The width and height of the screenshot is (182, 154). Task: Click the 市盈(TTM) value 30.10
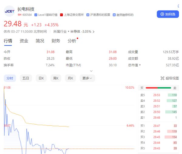point(113,65)
